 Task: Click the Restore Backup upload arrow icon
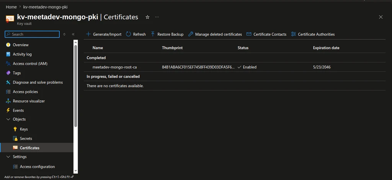click(153, 34)
